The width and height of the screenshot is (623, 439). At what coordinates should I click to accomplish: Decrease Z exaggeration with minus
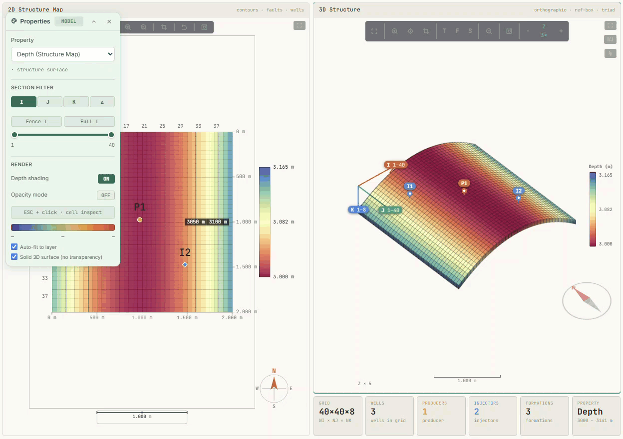(x=528, y=31)
